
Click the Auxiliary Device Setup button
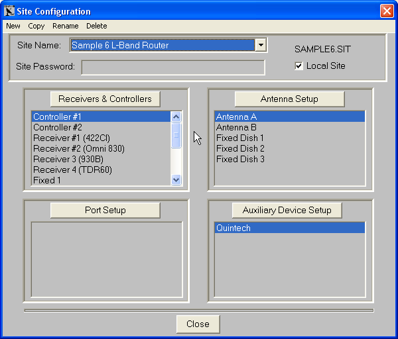pyautogui.click(x=287, y=210)
